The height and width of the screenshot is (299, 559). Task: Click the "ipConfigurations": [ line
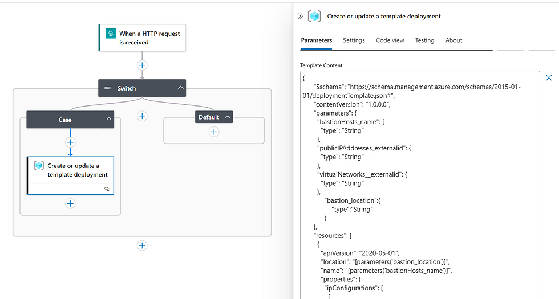[354, 288]
